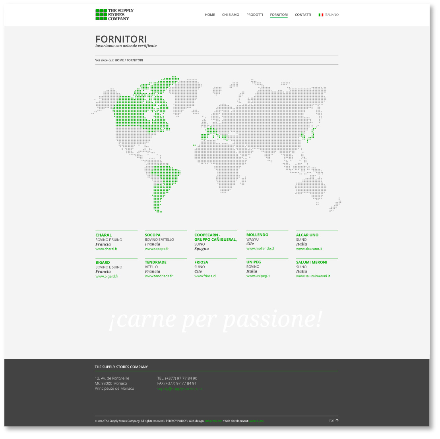Open the CONTATTI page
The height and width of the screenshot is (439, 440).
tap(303, 15)
